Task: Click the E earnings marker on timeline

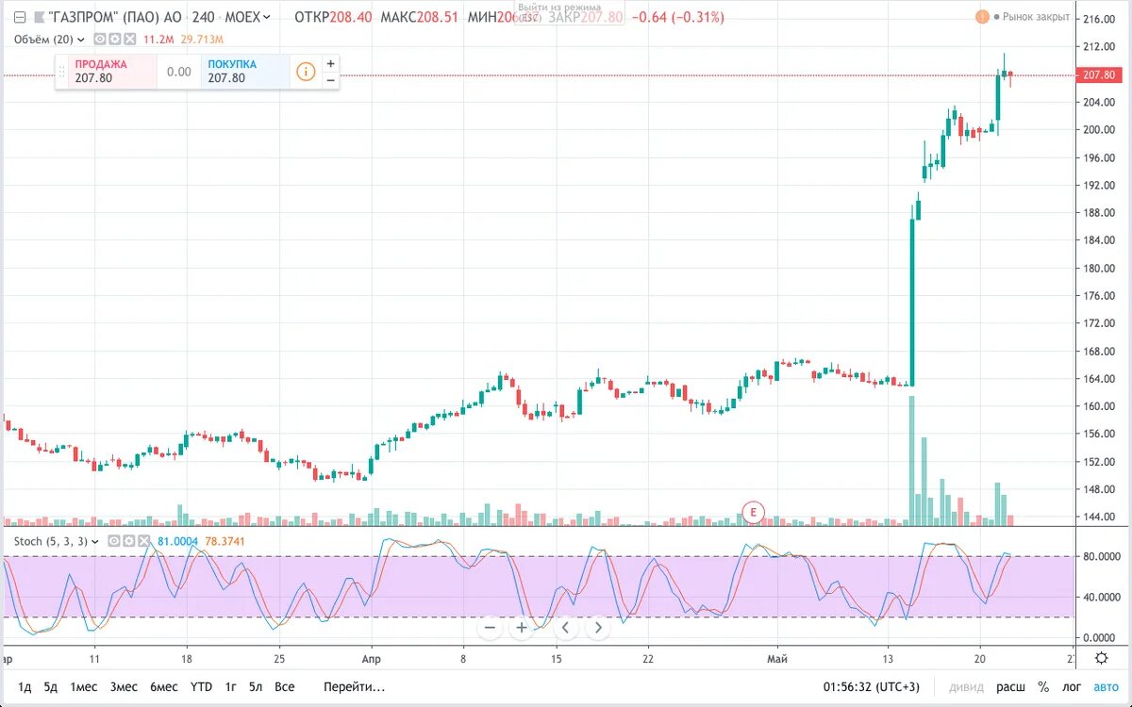Action: point(753,513)
